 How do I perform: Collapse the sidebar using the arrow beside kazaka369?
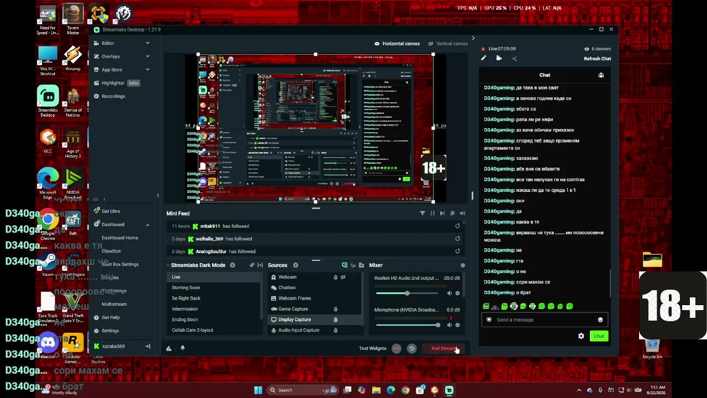147,346
